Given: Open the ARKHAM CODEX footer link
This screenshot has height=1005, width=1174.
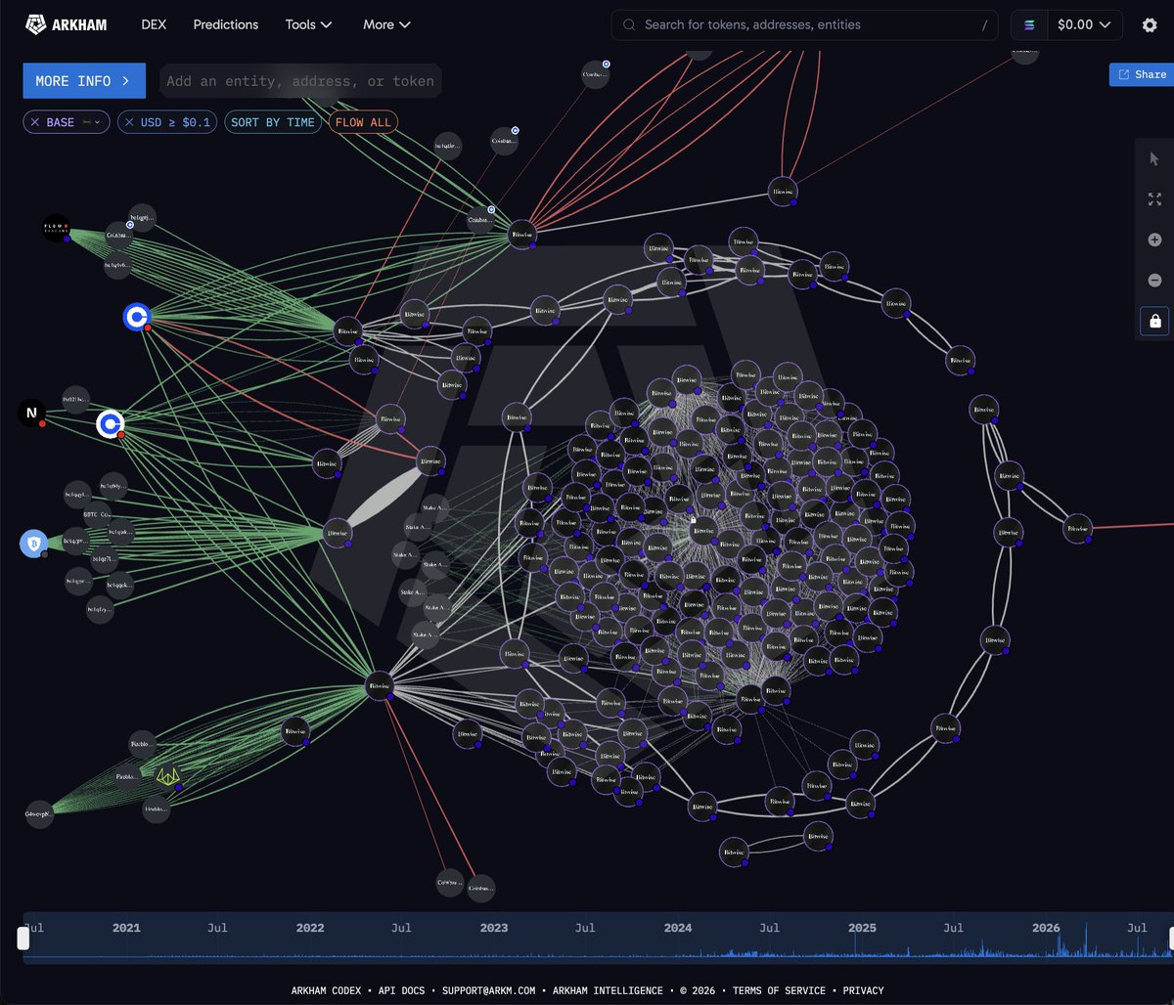Looking at the screenshot, I should click(x=327, y=990).
